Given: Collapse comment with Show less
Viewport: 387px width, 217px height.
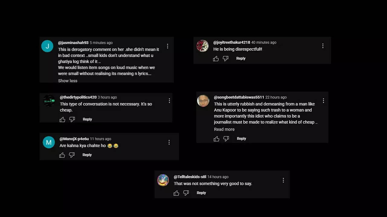Looking at the screenshot, I should [x=68, y=81].
